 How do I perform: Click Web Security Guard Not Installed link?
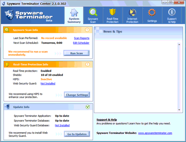click(x=48, y=84)
